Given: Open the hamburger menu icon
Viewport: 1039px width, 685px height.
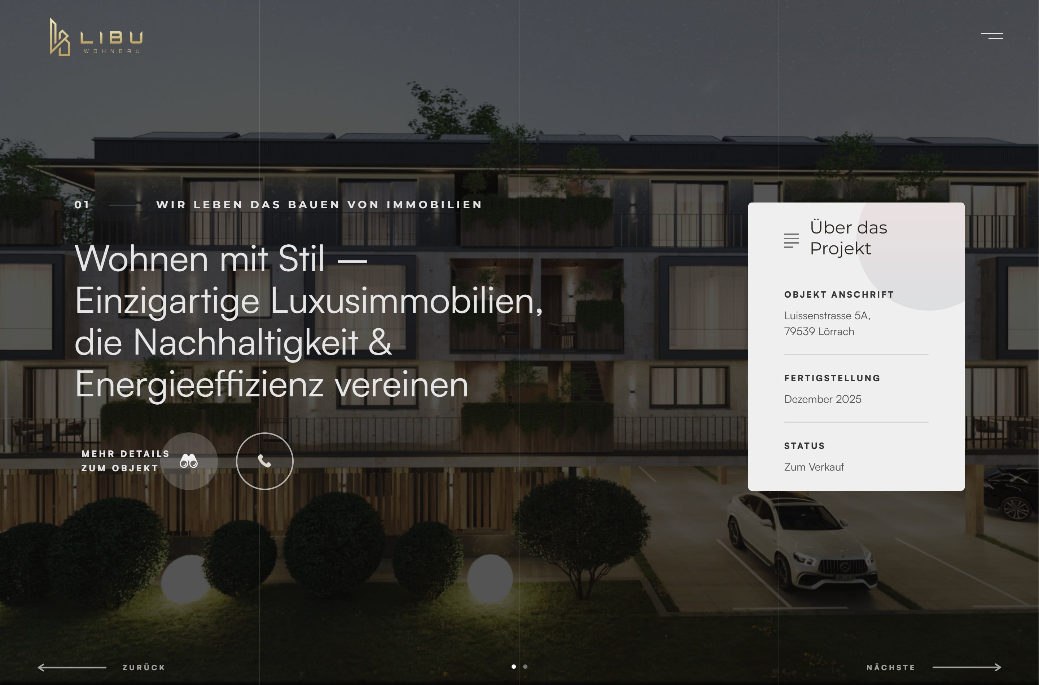Looking at the screenshot, I should 992,36.
